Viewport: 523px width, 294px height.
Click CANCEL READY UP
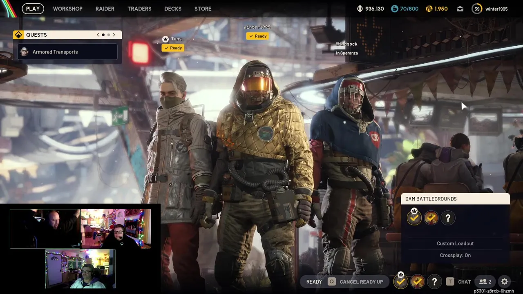tap(361, 282)
